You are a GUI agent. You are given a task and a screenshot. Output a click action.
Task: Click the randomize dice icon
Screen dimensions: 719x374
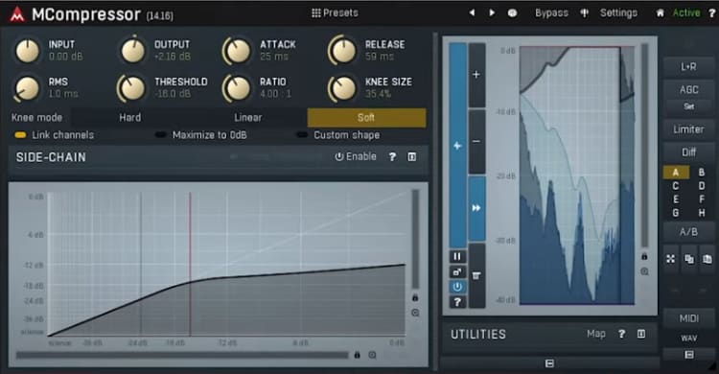tap(512, 13)
